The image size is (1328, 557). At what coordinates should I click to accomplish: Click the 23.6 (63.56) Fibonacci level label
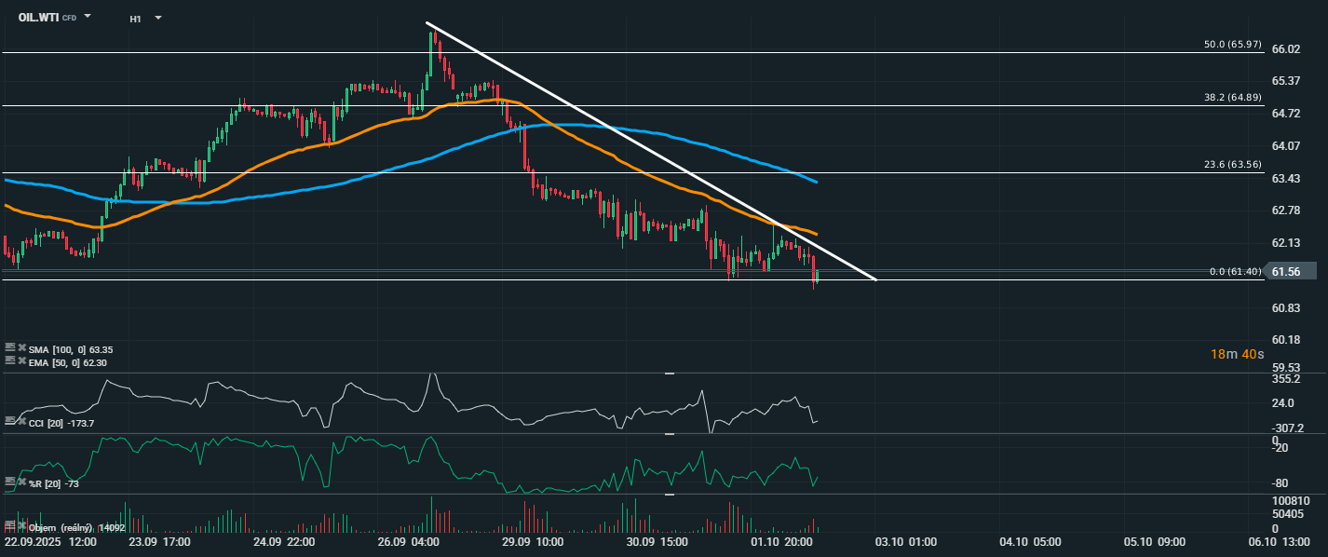1232,165
